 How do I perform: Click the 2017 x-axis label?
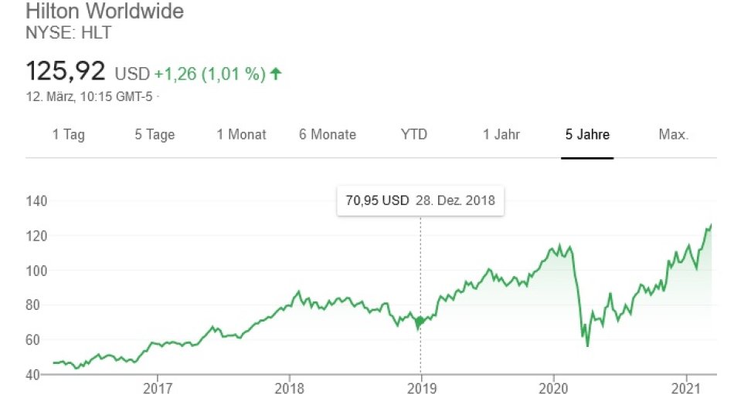pos(157,386)
